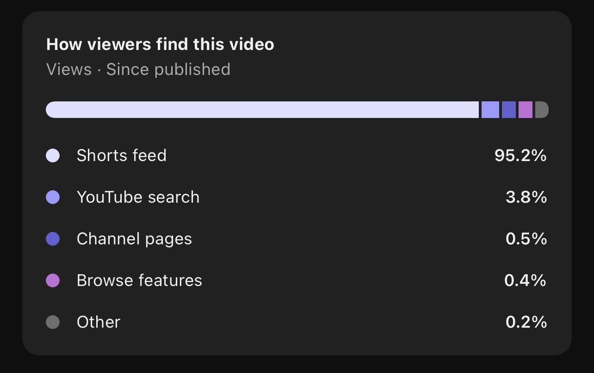The image size is (594, 373).
Task: Click the How viewers find this video title
Action: click(x=160, y=44)
